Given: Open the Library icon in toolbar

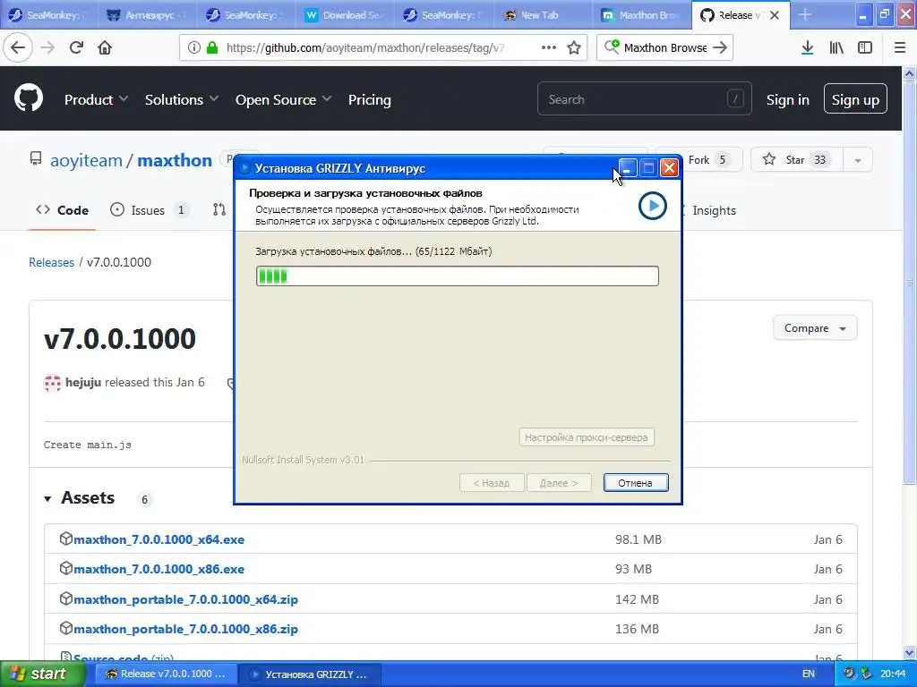Looking at the screenshot, I should [836, 47].
